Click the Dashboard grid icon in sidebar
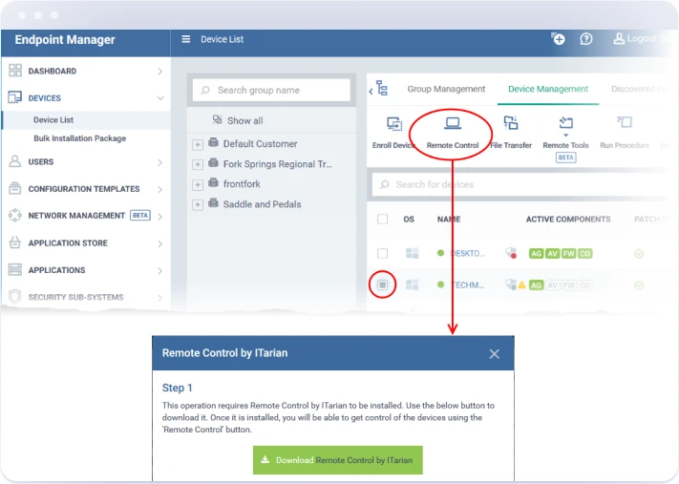 [x=15, y=71]
